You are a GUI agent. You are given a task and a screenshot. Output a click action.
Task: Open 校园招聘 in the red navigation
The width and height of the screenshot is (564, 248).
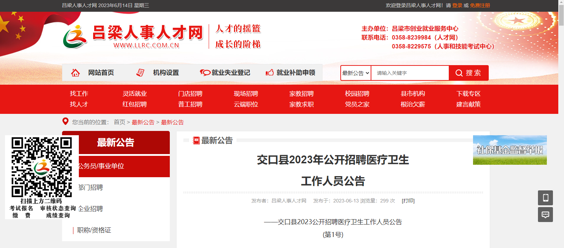point(357,94)
